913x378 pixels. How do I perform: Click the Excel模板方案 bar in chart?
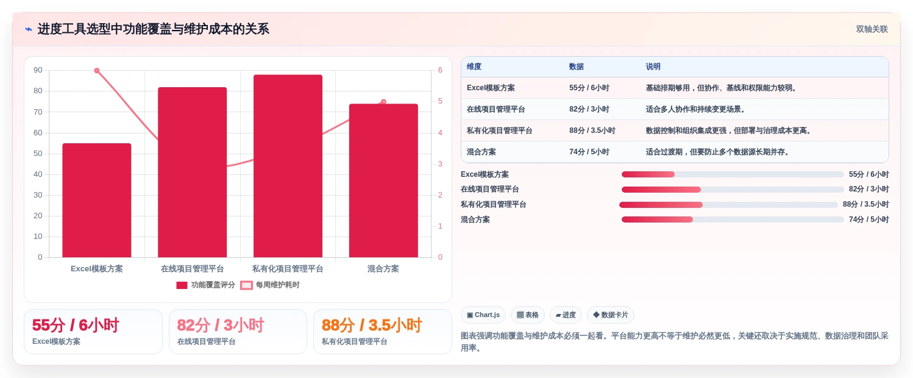[97, 200]
